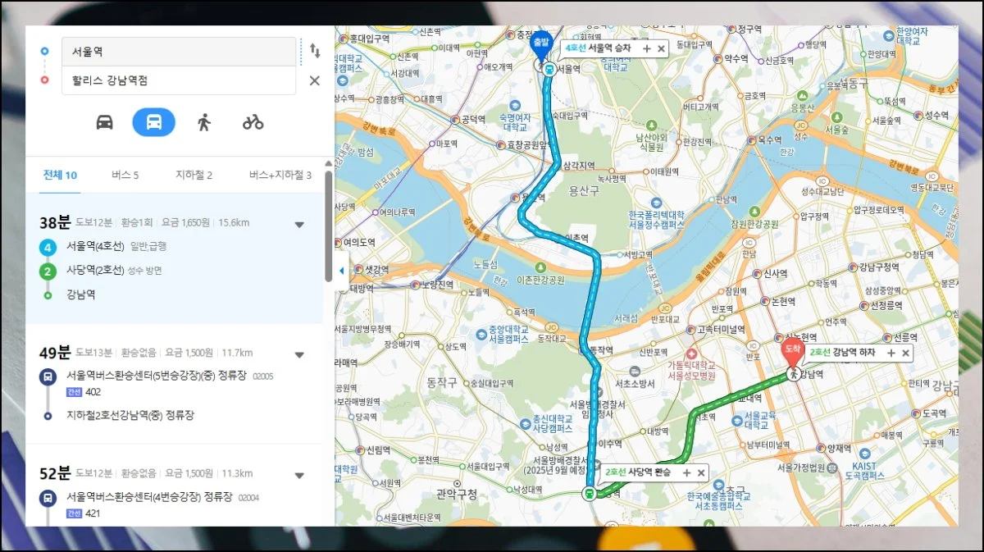The height and width of the screenshot is (552, 984).
Task: Click the subway icon at 사당역 transfer point
Action: pyautogui.click(x=588, y=493)
